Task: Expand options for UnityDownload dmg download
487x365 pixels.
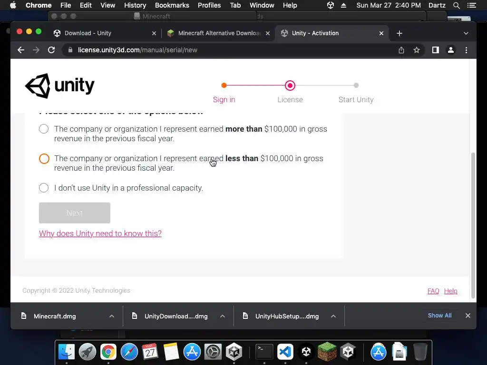Action: (x=223, y=316)
